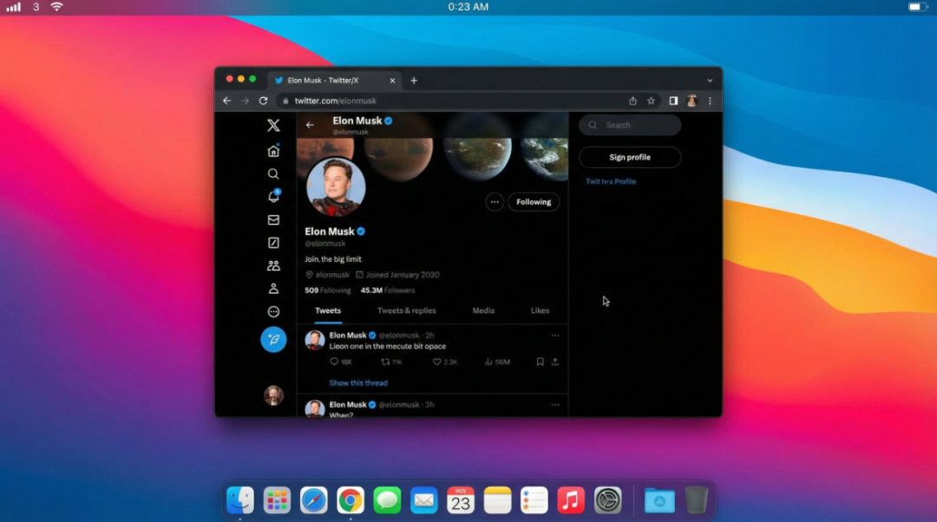Open Chrome's three-dot menu

coord(710,101)
